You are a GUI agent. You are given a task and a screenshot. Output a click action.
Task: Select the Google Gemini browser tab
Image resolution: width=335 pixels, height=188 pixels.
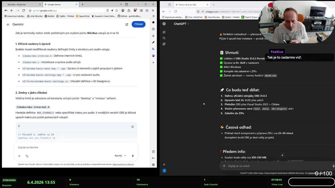click(x=61, y=4)
